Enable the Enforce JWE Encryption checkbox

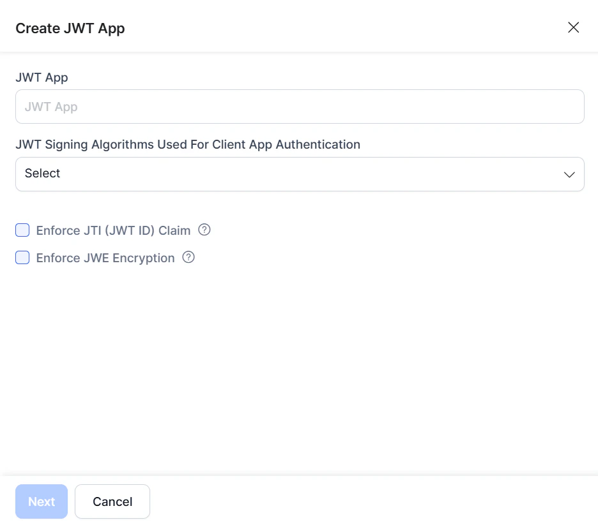coord(22,258)
